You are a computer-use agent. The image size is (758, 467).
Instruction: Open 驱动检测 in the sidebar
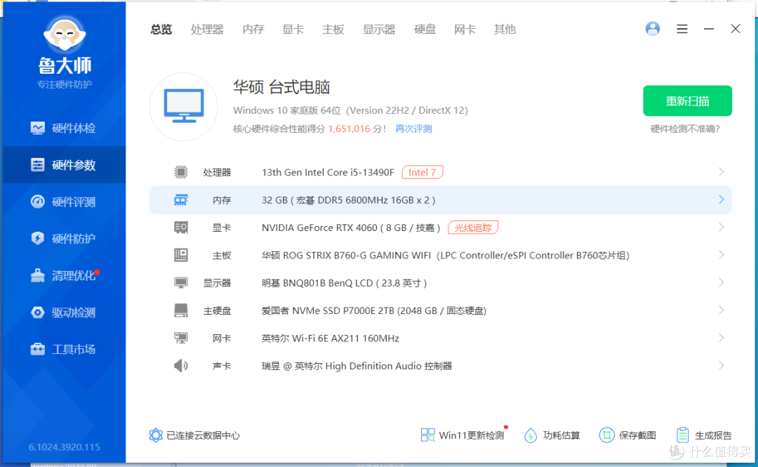(63, 312)
